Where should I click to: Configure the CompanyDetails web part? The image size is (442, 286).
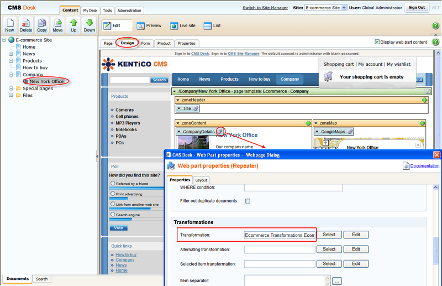click(x=220, y=132)
